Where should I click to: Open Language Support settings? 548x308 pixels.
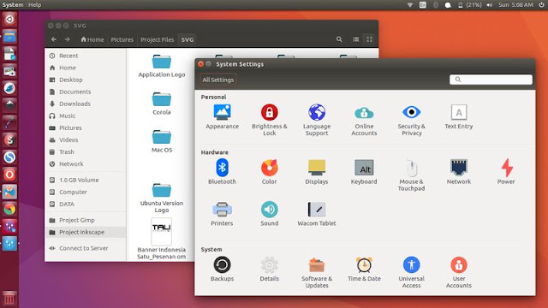tap(317, 120)
